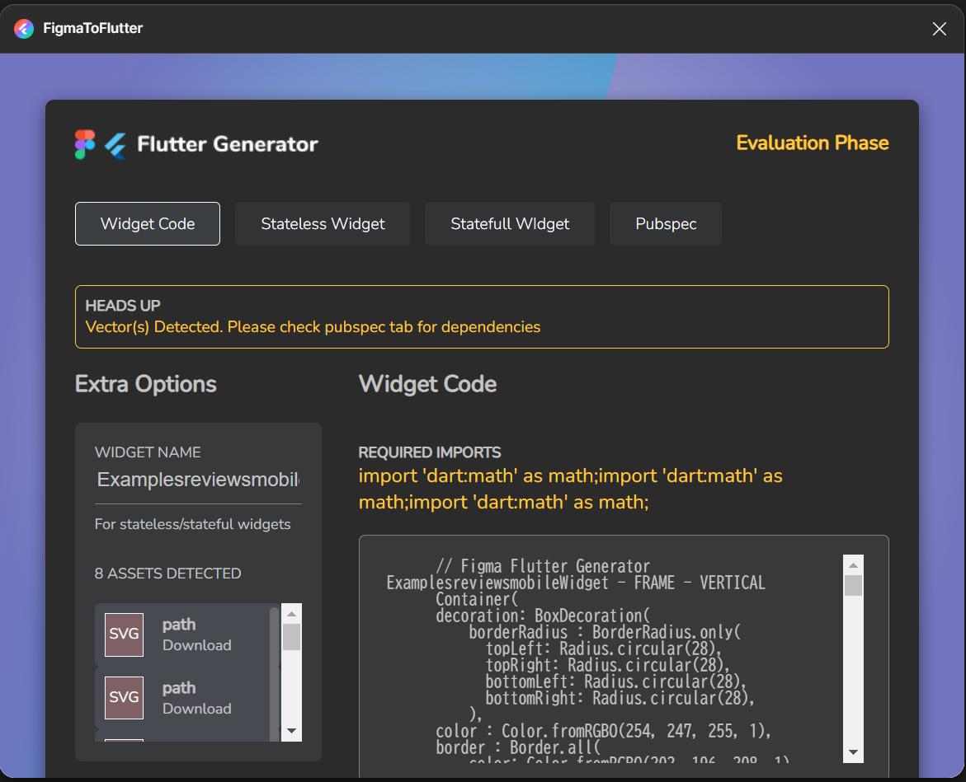966x782 pixels.
Task: Click the Color.fromRGBO(254, 247, 255, 1) line
Action: click(x=603, y=731)
